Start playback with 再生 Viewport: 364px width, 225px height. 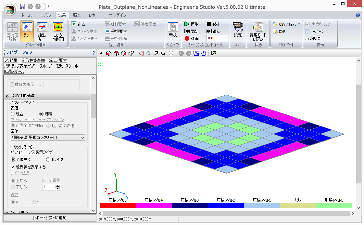[192, 24]
